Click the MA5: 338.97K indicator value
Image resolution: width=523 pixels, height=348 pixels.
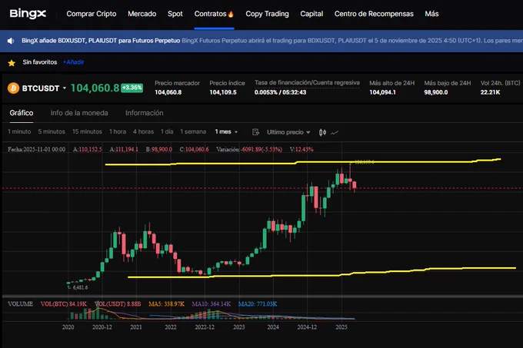point(166,304)
